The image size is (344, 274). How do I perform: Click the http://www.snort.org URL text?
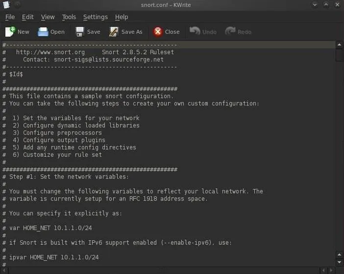click(x=50, y=52)
